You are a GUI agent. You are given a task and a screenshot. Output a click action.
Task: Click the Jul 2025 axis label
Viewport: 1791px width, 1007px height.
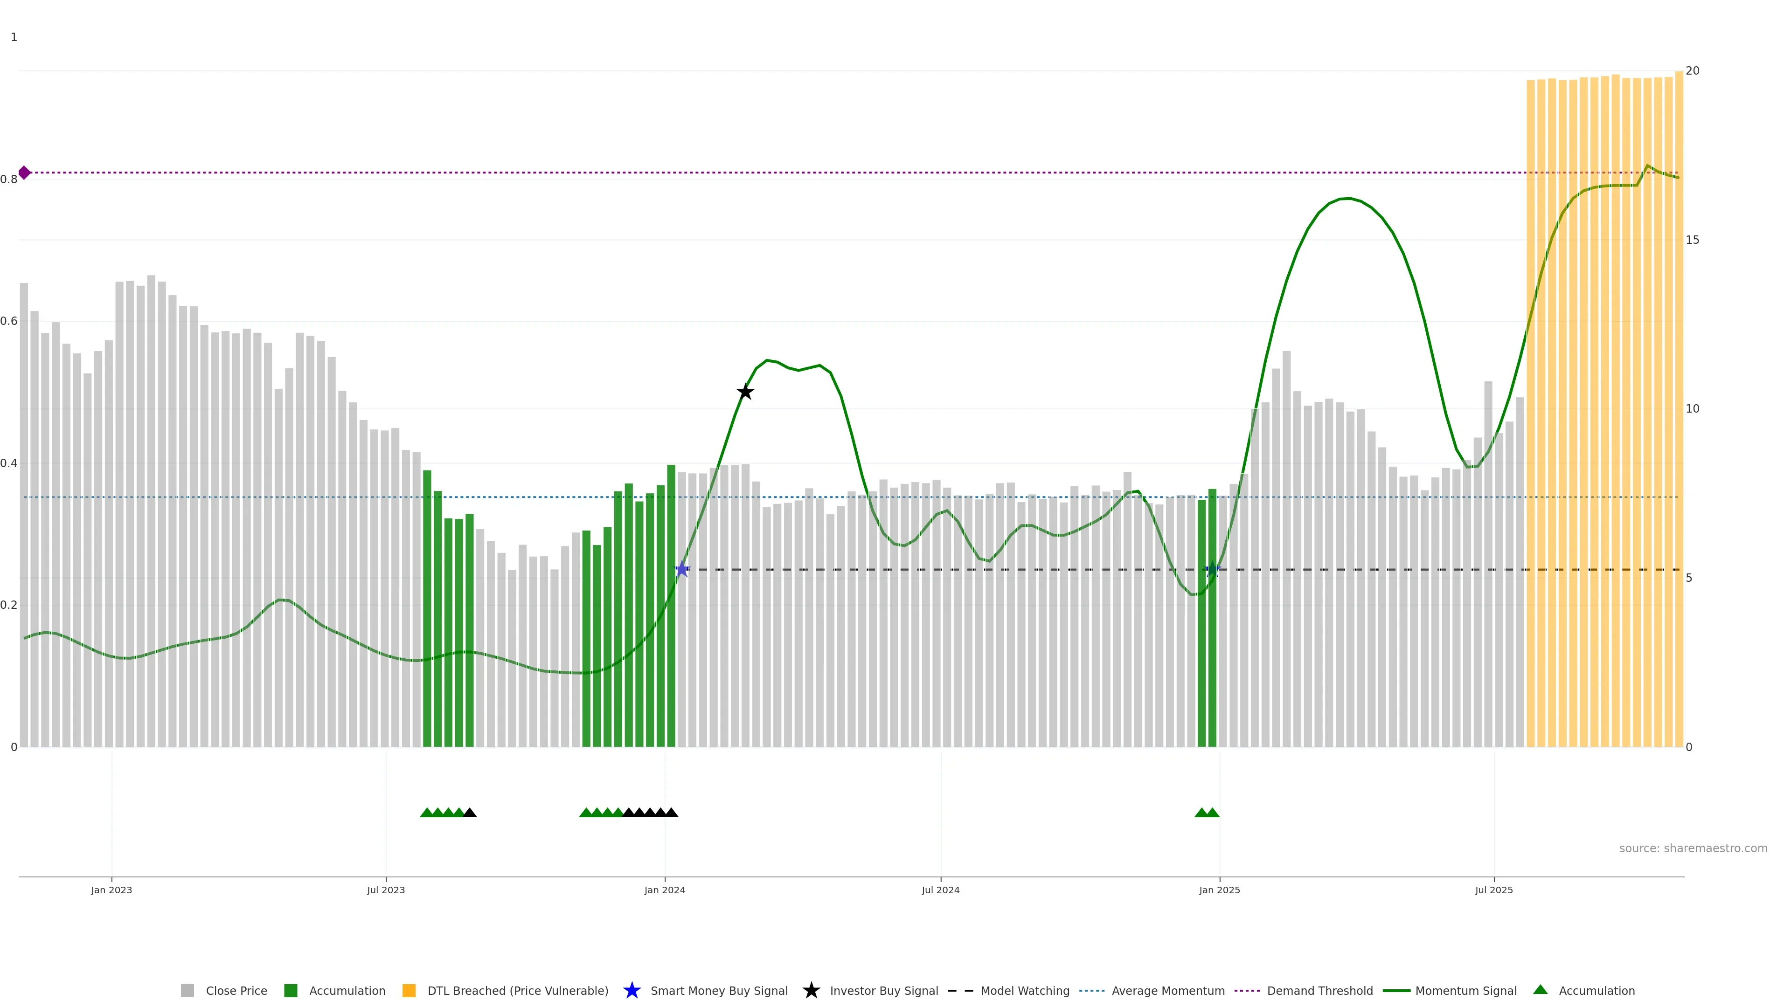(x=1493, y=890)
